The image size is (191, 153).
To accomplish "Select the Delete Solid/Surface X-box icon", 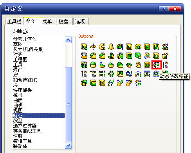I will (x=102, y=83).
